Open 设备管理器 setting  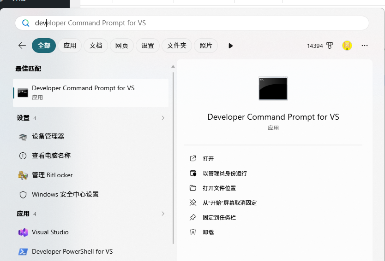90,136
